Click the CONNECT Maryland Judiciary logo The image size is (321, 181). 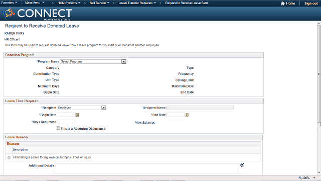[37, 14]
